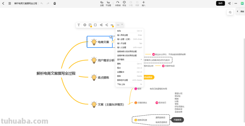
Task: Select the 通用违禁词 subtopic
Action: [x=160, y=118]
